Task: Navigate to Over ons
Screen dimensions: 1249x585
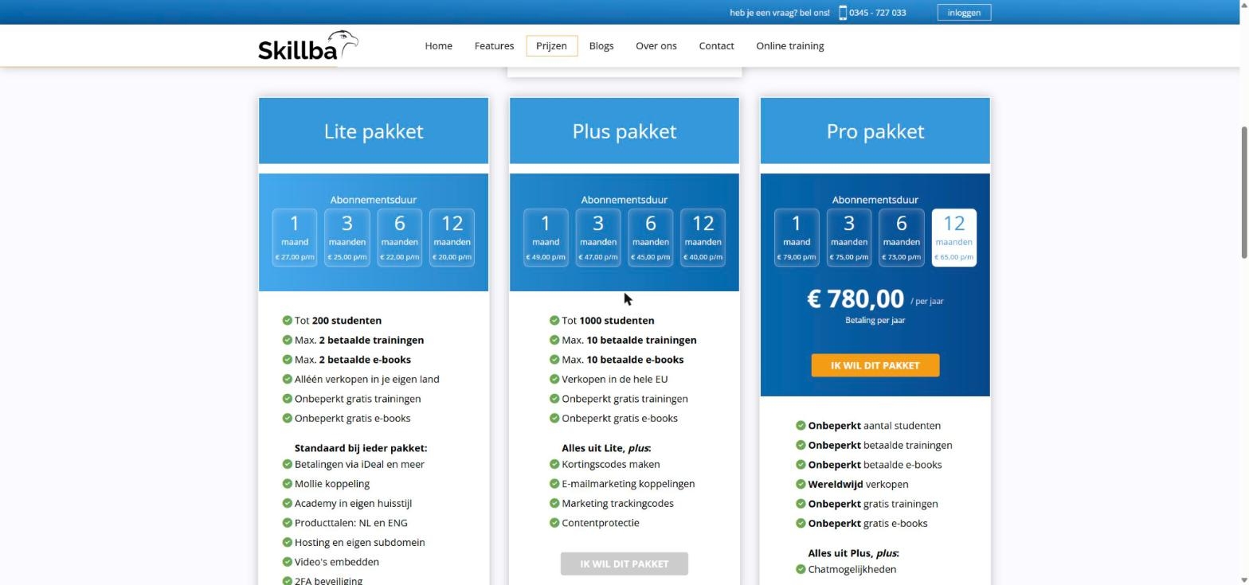Action: [x=656, y=46]
